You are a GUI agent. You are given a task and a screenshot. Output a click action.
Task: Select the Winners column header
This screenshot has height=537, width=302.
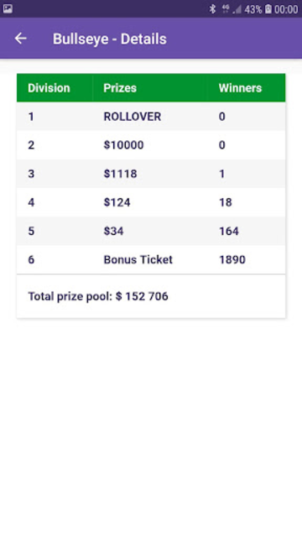[x=241, y=88]
